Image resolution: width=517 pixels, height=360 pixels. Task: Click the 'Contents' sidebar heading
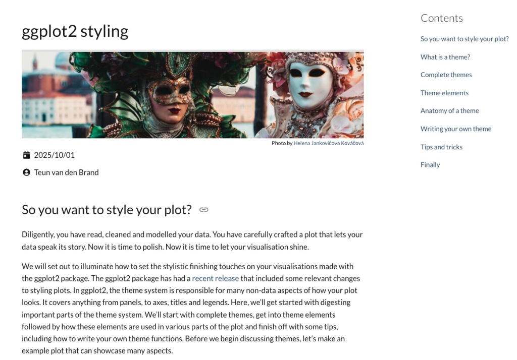click(441, 18)
